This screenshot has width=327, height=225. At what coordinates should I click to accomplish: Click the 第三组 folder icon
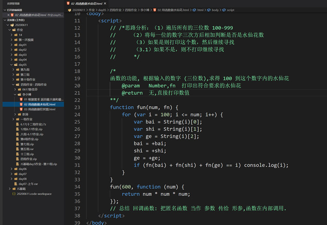18,75
